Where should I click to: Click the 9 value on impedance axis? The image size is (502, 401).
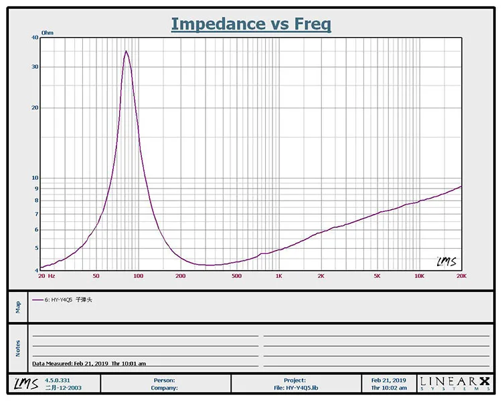[x=37, y=188]
